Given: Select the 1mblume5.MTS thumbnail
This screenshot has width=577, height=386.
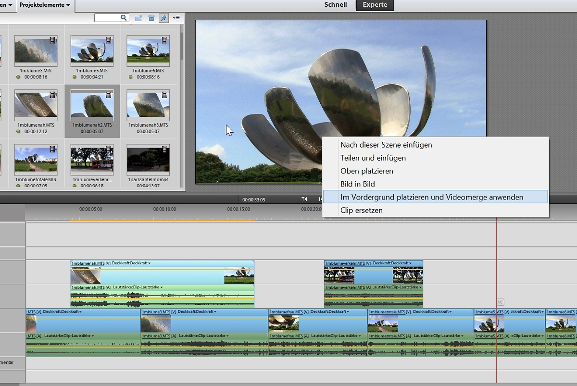Looking at the screenshot, I should coord(92,50).
